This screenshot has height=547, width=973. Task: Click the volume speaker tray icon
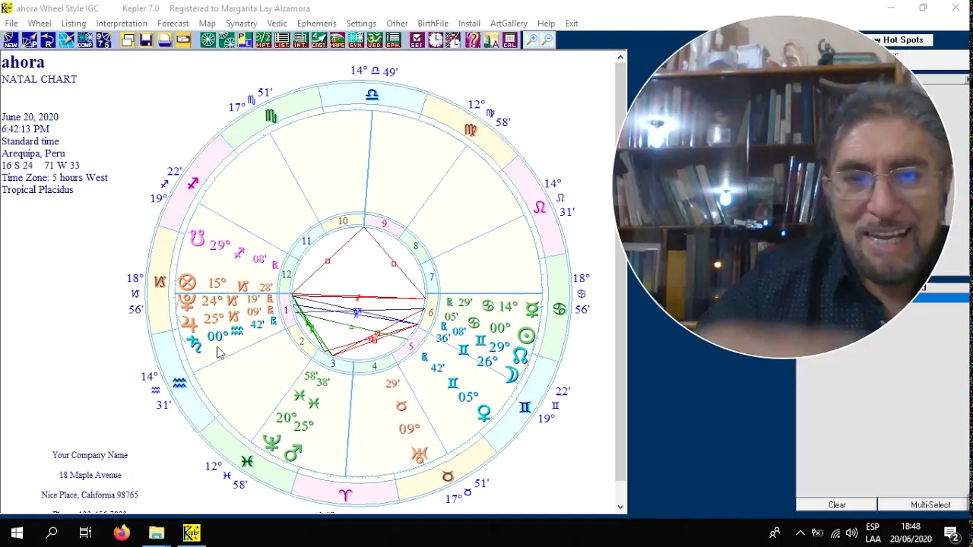[x=852, y=533]
